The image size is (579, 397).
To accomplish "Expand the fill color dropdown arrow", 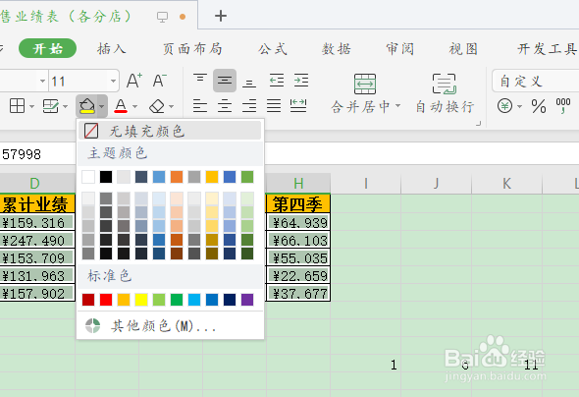I will (101, 106).
